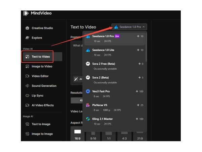Click the 1080 p tag under PixVerse V5
Screen dimensions: 202x152
106,110
